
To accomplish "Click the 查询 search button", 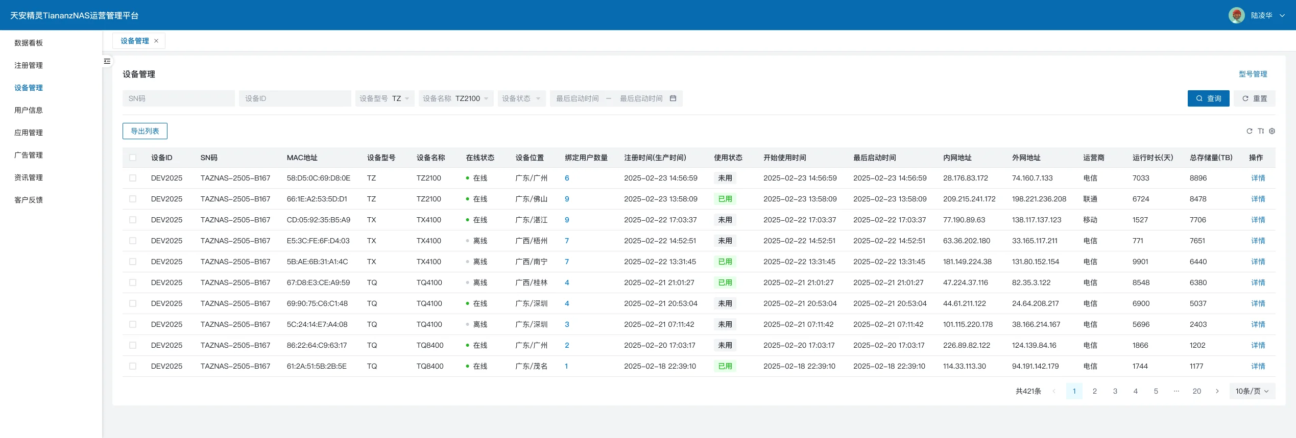I will [x=1208, y=98].
